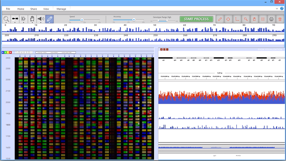Screen dimensions: 286x161
Task: Toggle the green G channel
Action: (x=5, y=52)
